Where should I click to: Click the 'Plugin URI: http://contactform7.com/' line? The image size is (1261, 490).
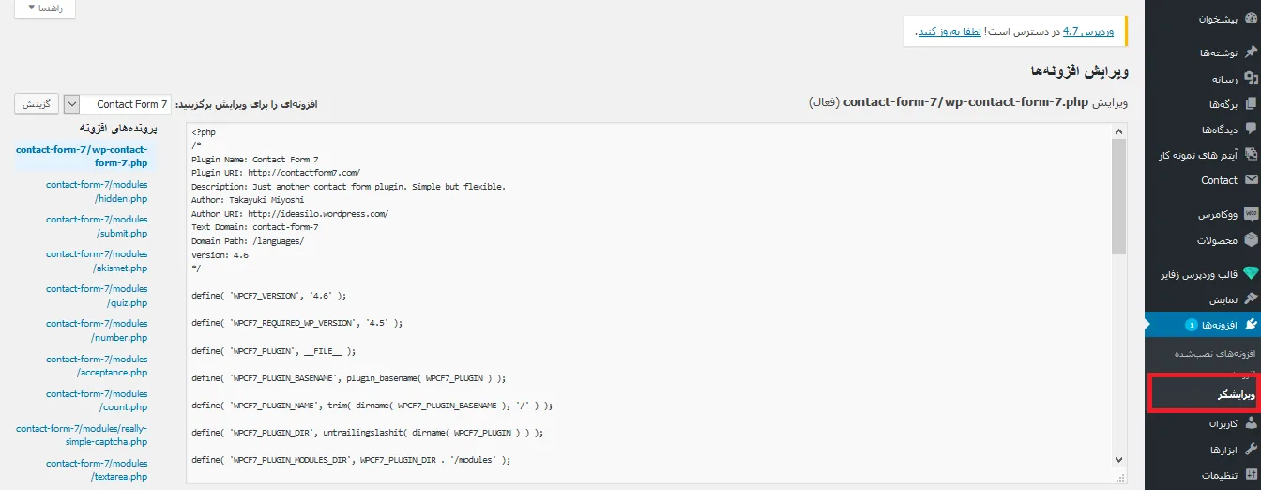click(276, 173)
